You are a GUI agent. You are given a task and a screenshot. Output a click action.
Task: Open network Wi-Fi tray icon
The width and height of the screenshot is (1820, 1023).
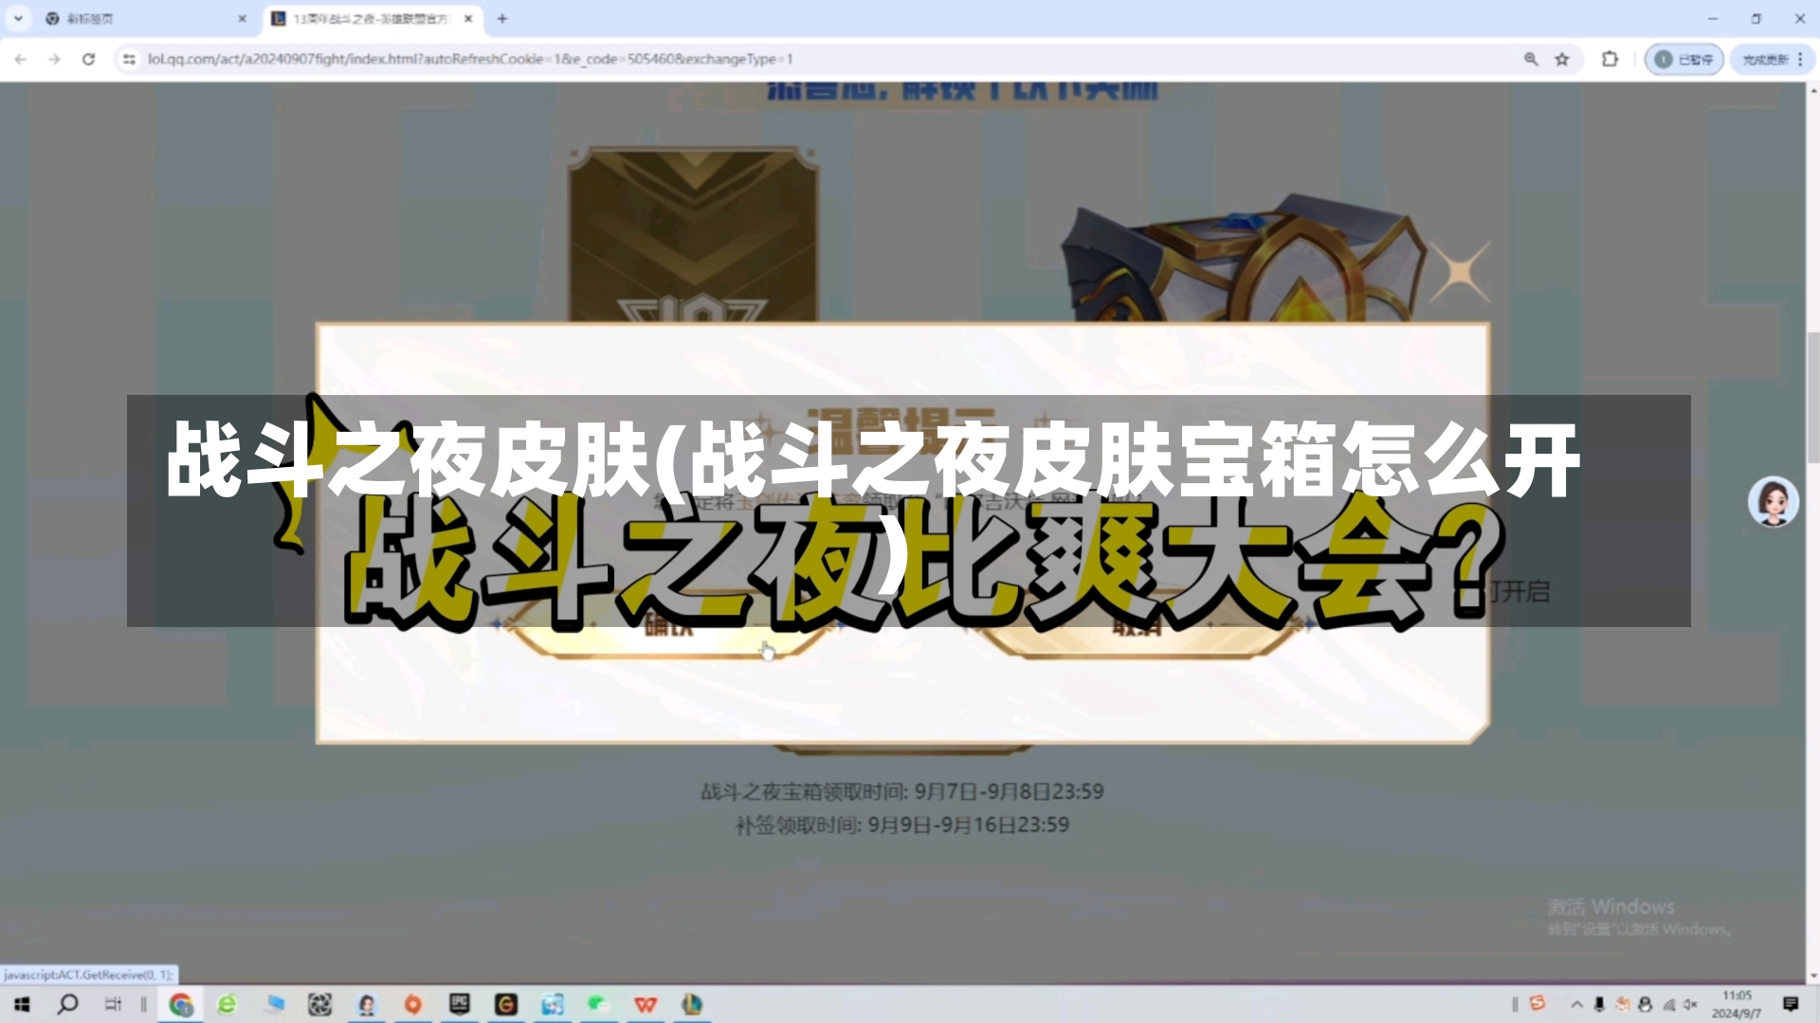[x=1668, y=1004]
